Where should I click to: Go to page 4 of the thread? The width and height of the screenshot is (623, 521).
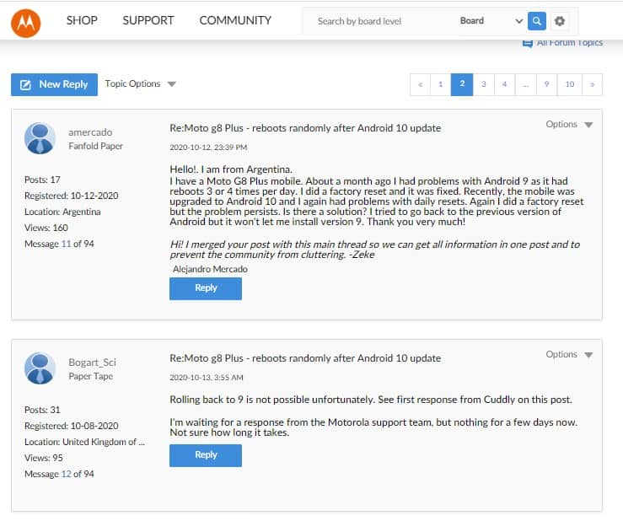click(504, 84)
